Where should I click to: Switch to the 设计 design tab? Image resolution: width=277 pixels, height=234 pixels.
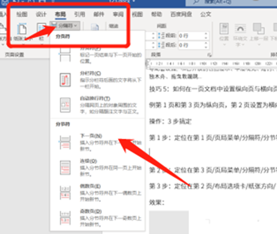click(x=41, y=14)
